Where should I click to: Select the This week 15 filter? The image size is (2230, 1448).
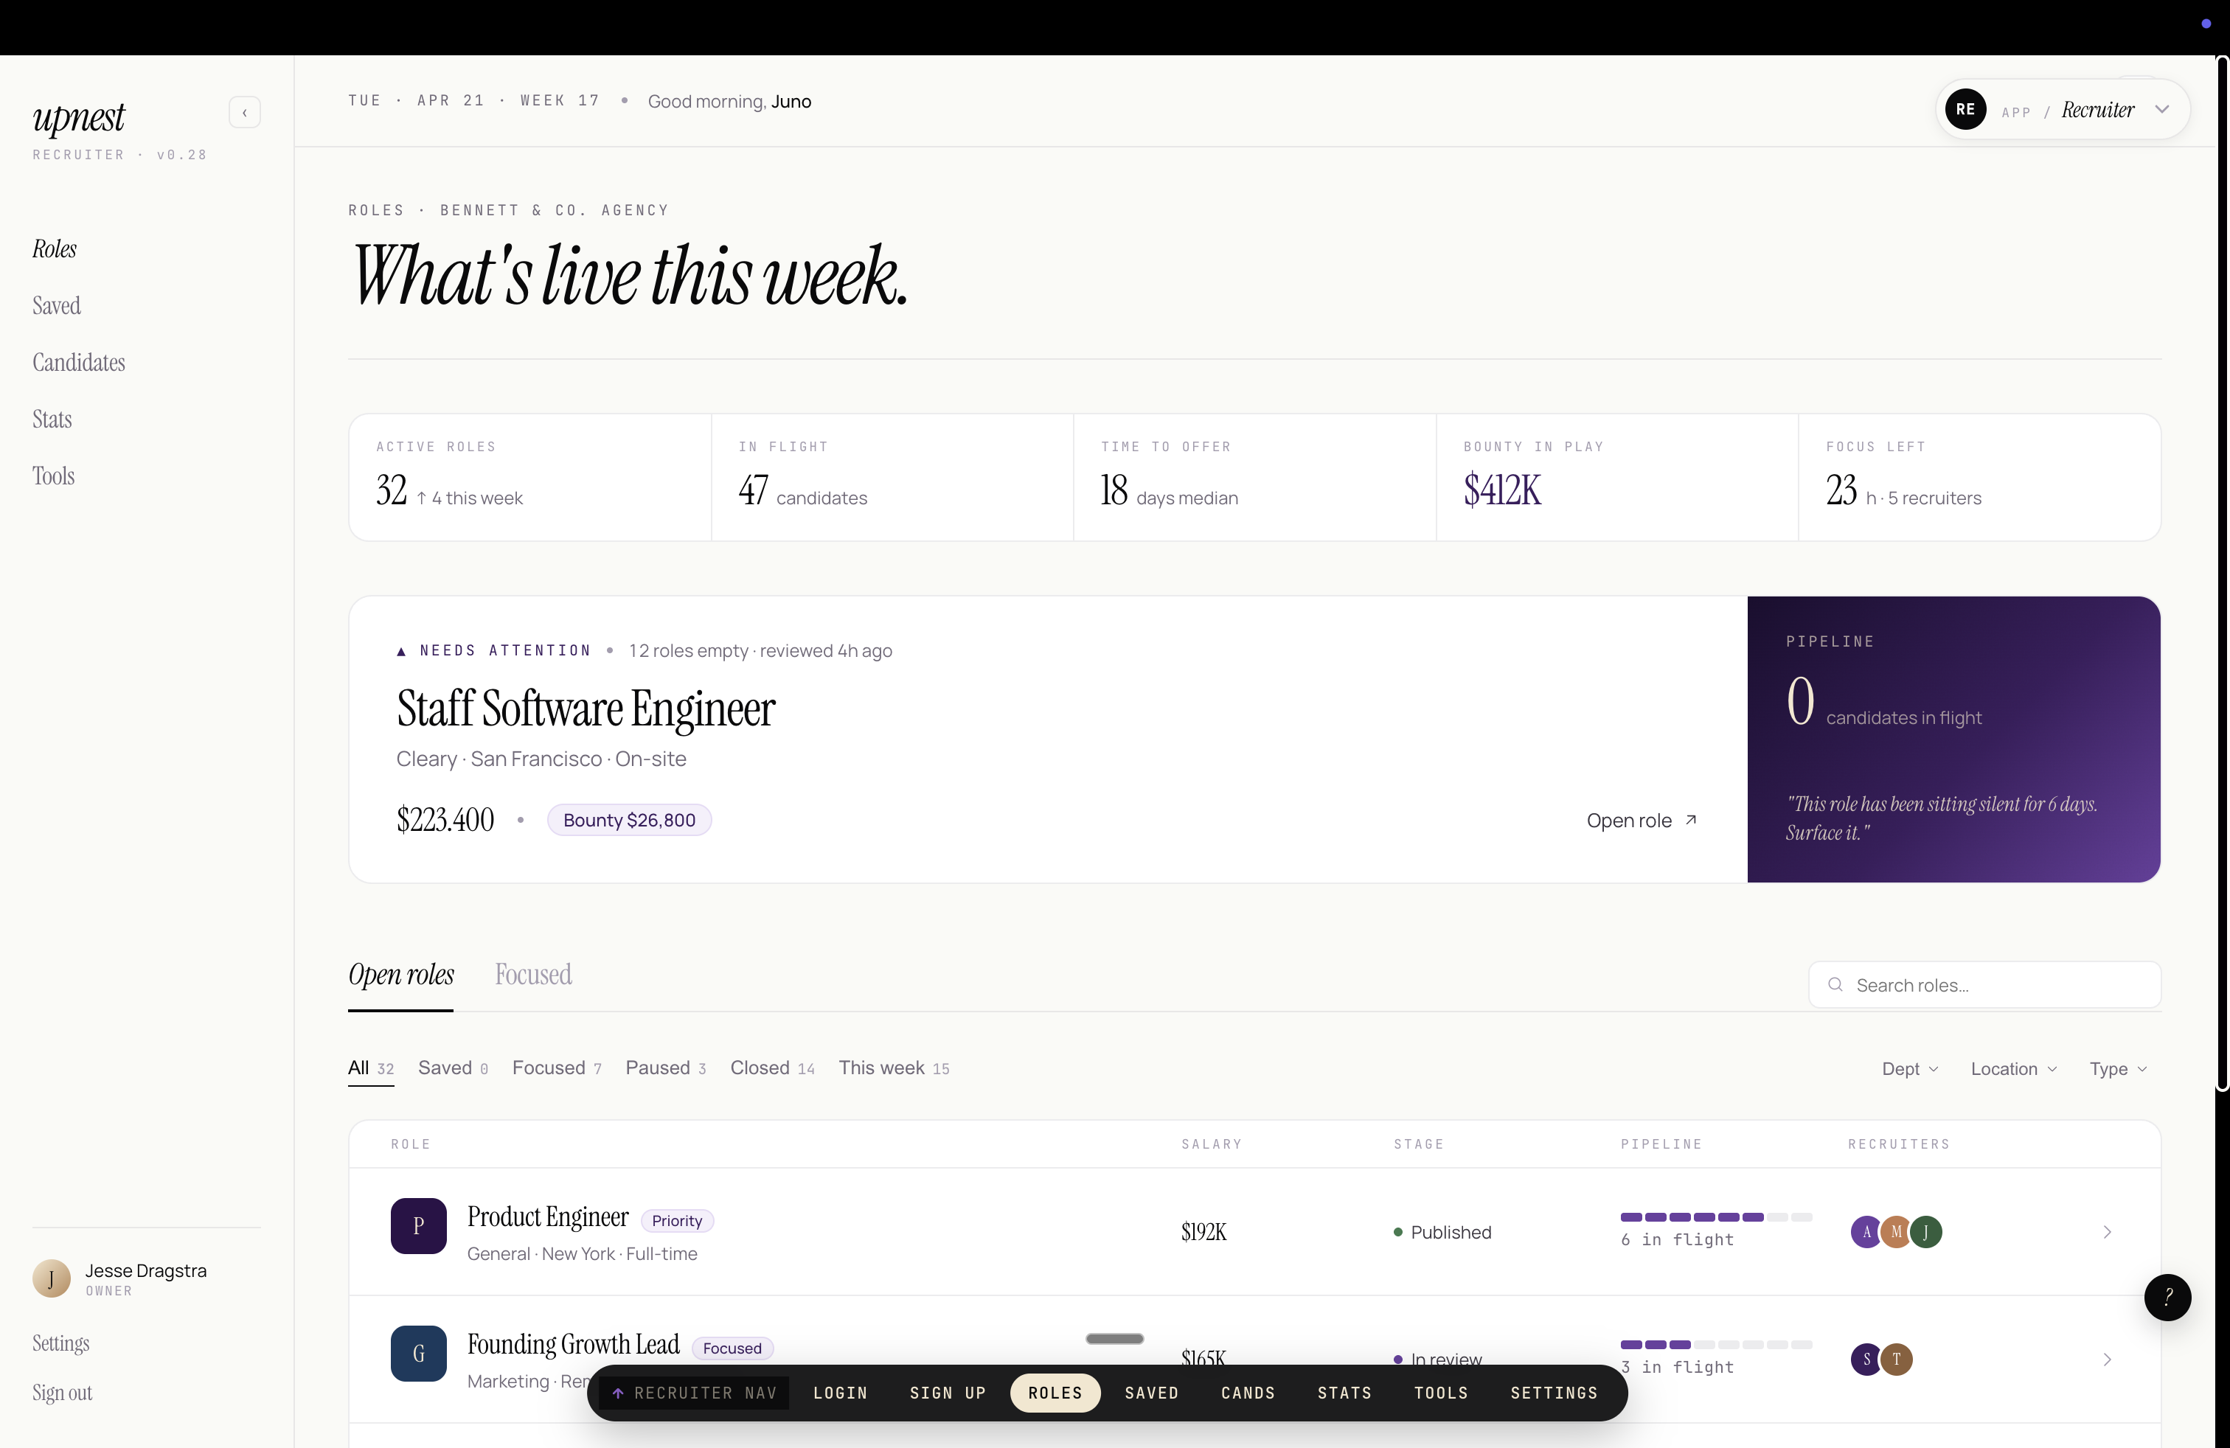coord(894,1068)
